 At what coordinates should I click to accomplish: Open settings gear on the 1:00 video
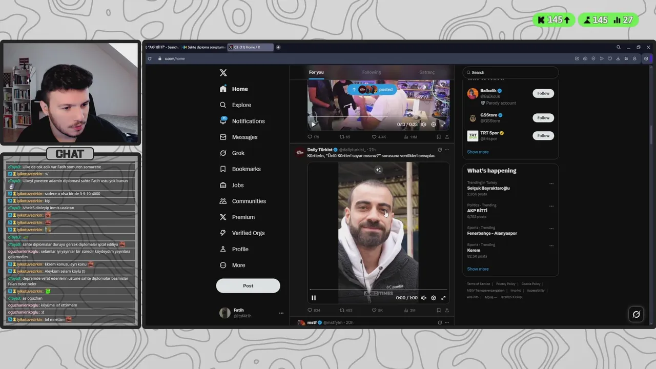pyautogui.click(x=434, y=298)
